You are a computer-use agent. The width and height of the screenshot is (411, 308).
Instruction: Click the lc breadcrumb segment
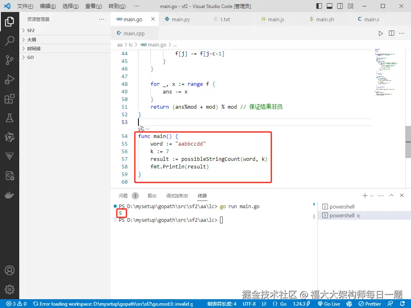click(130, 45)
